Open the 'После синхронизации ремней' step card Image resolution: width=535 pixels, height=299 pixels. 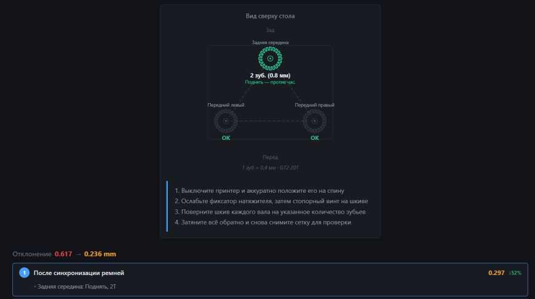(x=270, y=279)
